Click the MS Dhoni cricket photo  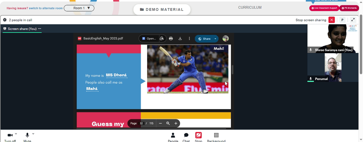[x=188, y=69]
